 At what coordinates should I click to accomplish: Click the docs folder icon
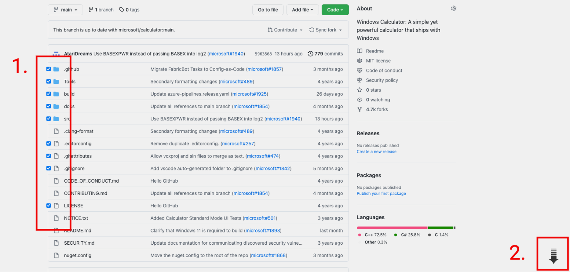(x=56, y=106)
